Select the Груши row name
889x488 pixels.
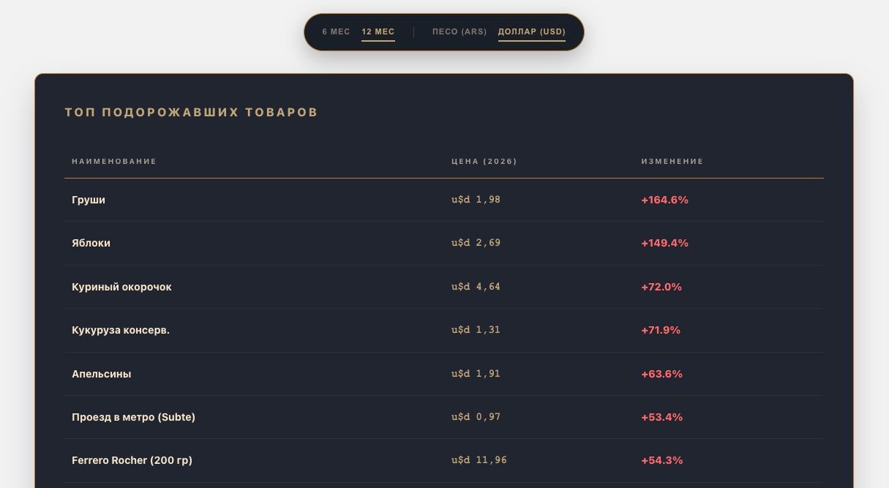pyautogui.click(x=89, y=200)
